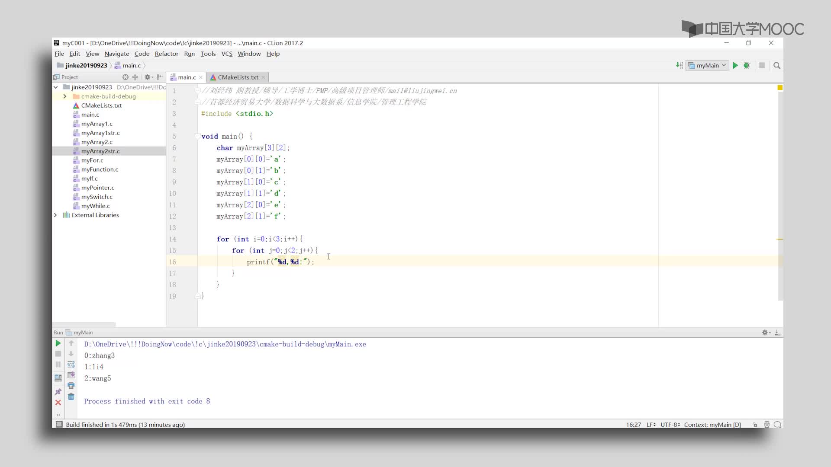Select myPointer.c in the project tree
The image size is (831, 467).
click(98, 188)
